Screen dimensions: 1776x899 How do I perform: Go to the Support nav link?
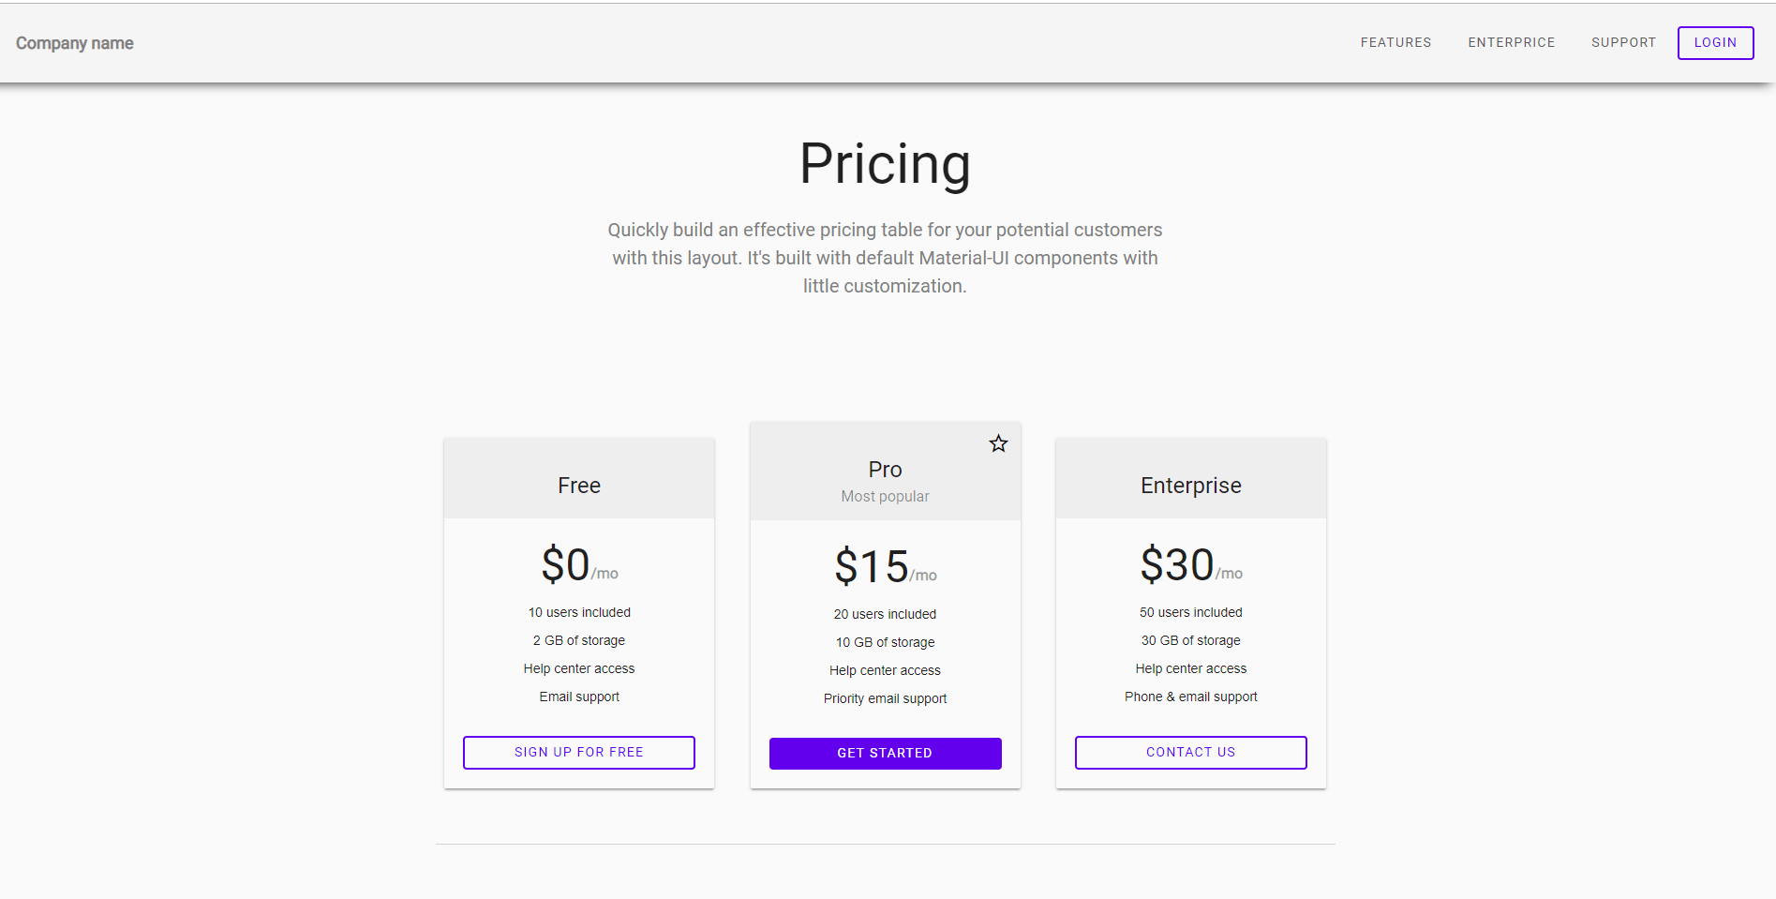1623,43
